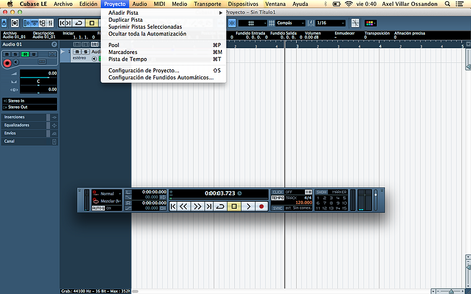
Task: Expand the Inserciones inspector section
Action: click(x=24, y=117)
